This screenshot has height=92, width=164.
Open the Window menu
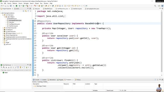click(x=46, y=3)
